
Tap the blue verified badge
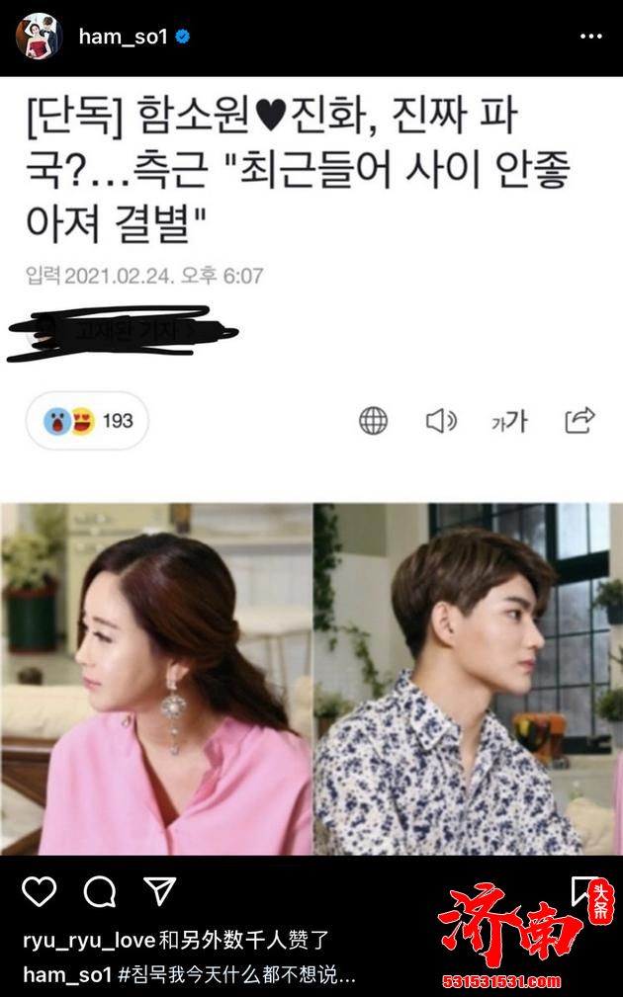183,37
